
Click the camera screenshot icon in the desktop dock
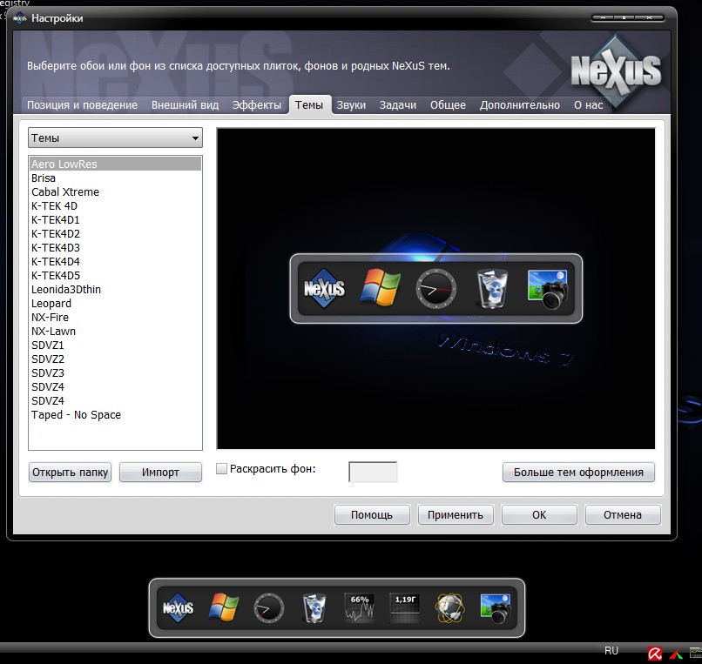[x=496, y=607]
